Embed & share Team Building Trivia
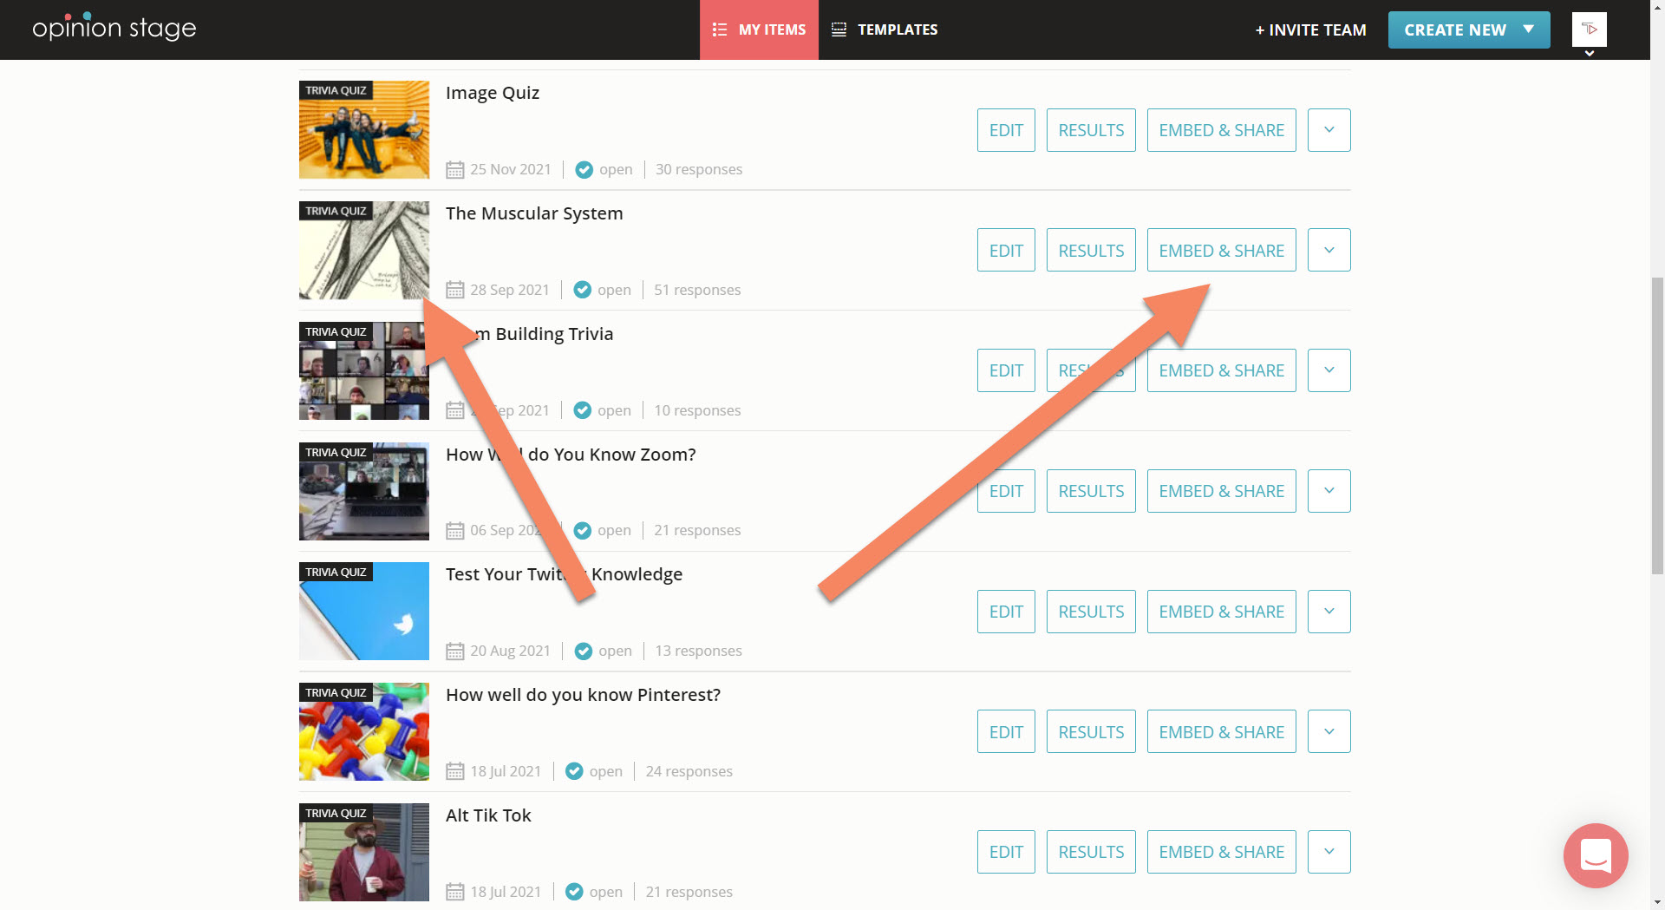The width and height of the screenshot is (1665, 910). (x=1221, y=370)
